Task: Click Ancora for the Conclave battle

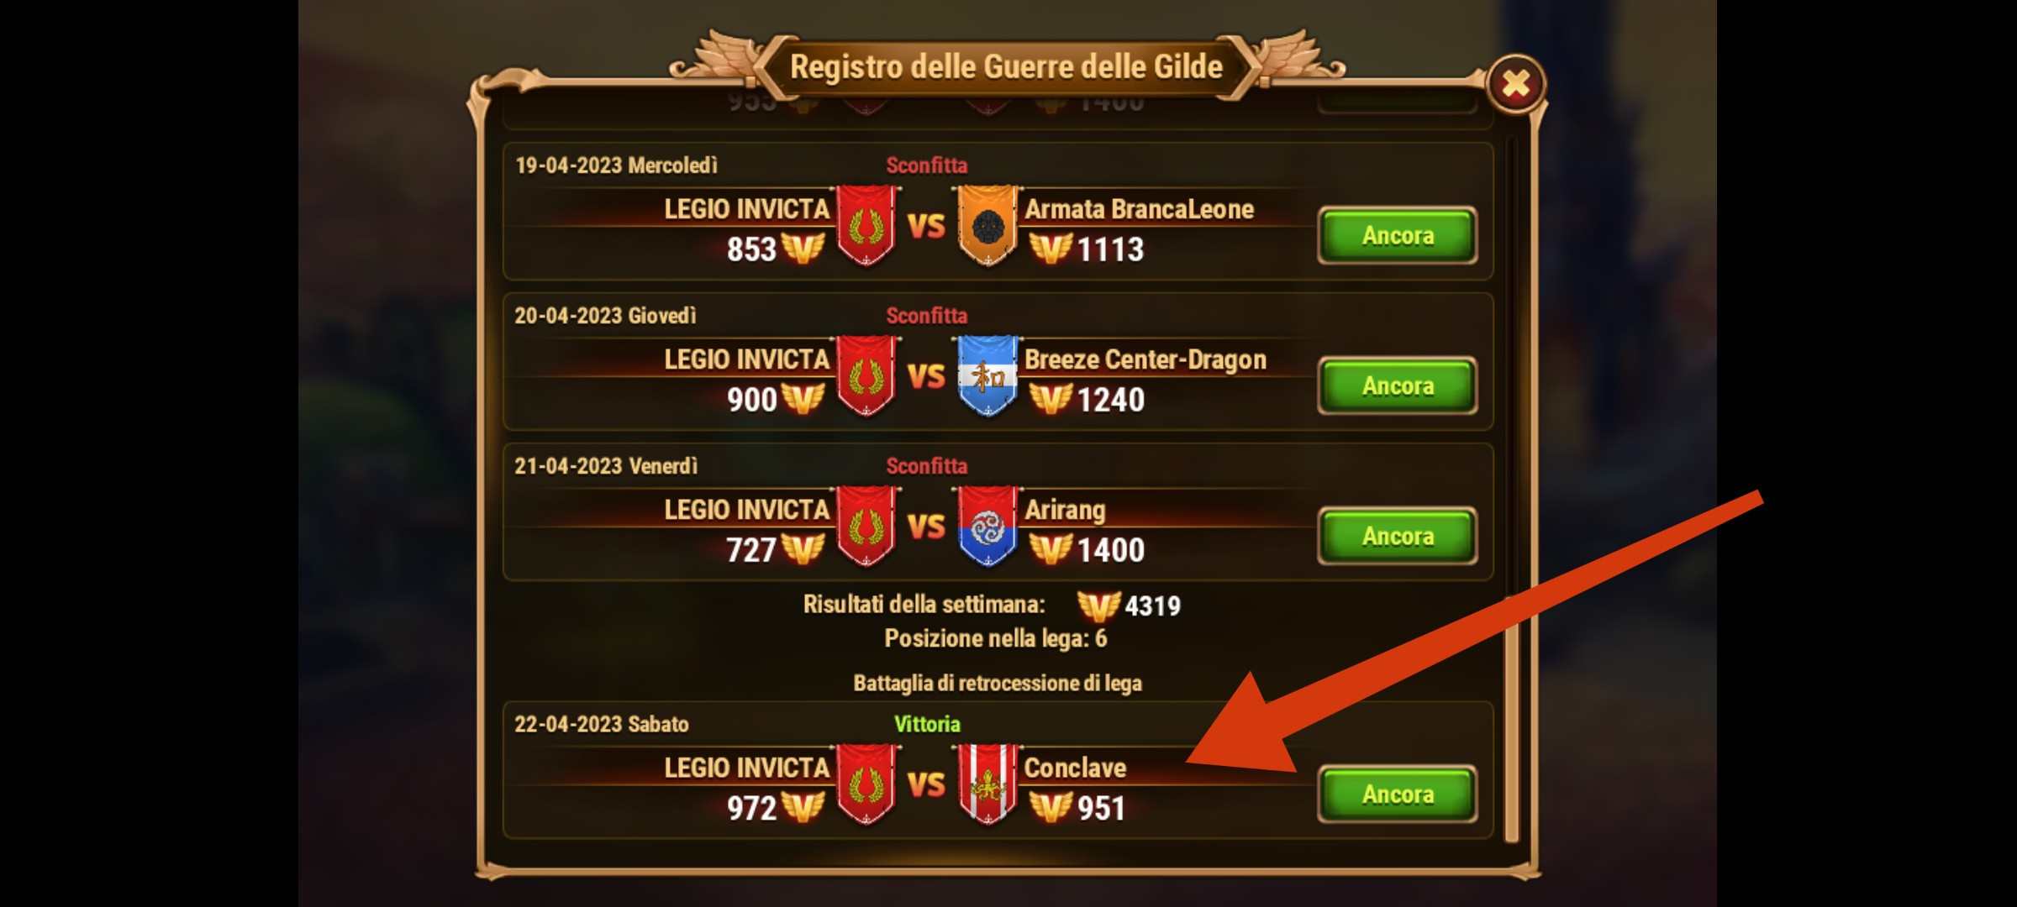Action: pos(1398,794)
